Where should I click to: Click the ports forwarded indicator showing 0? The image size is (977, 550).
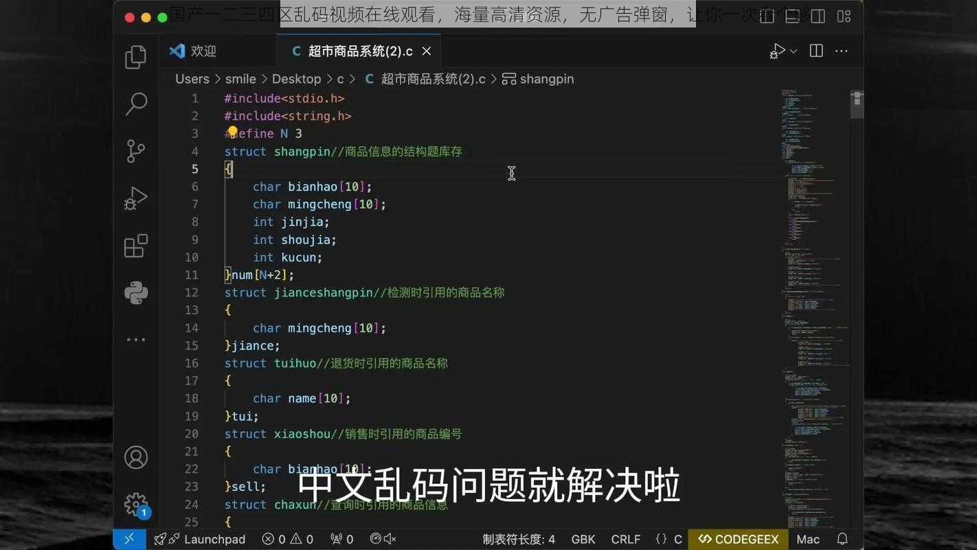[x=342, y=539]
